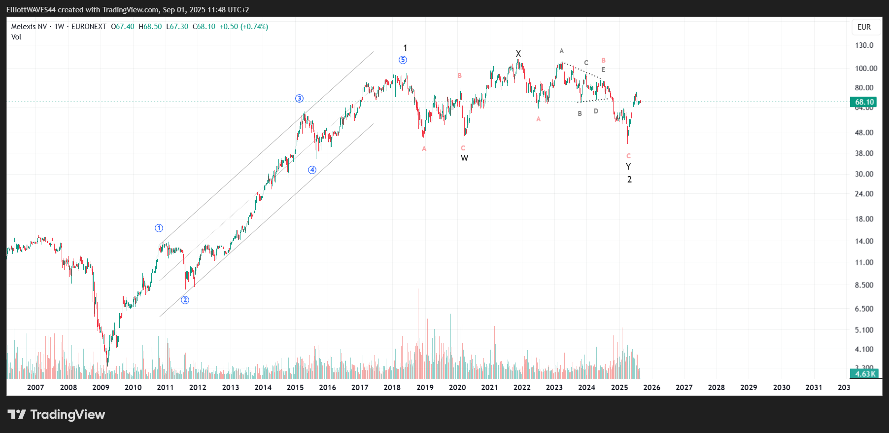Screen dimensions: 889x433
Task: Open the EUR currency selector
Action: point(863,27)
